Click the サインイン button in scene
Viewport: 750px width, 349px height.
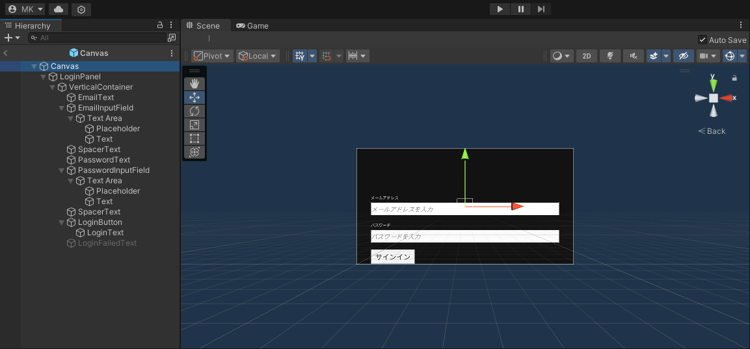pos(393,257)
